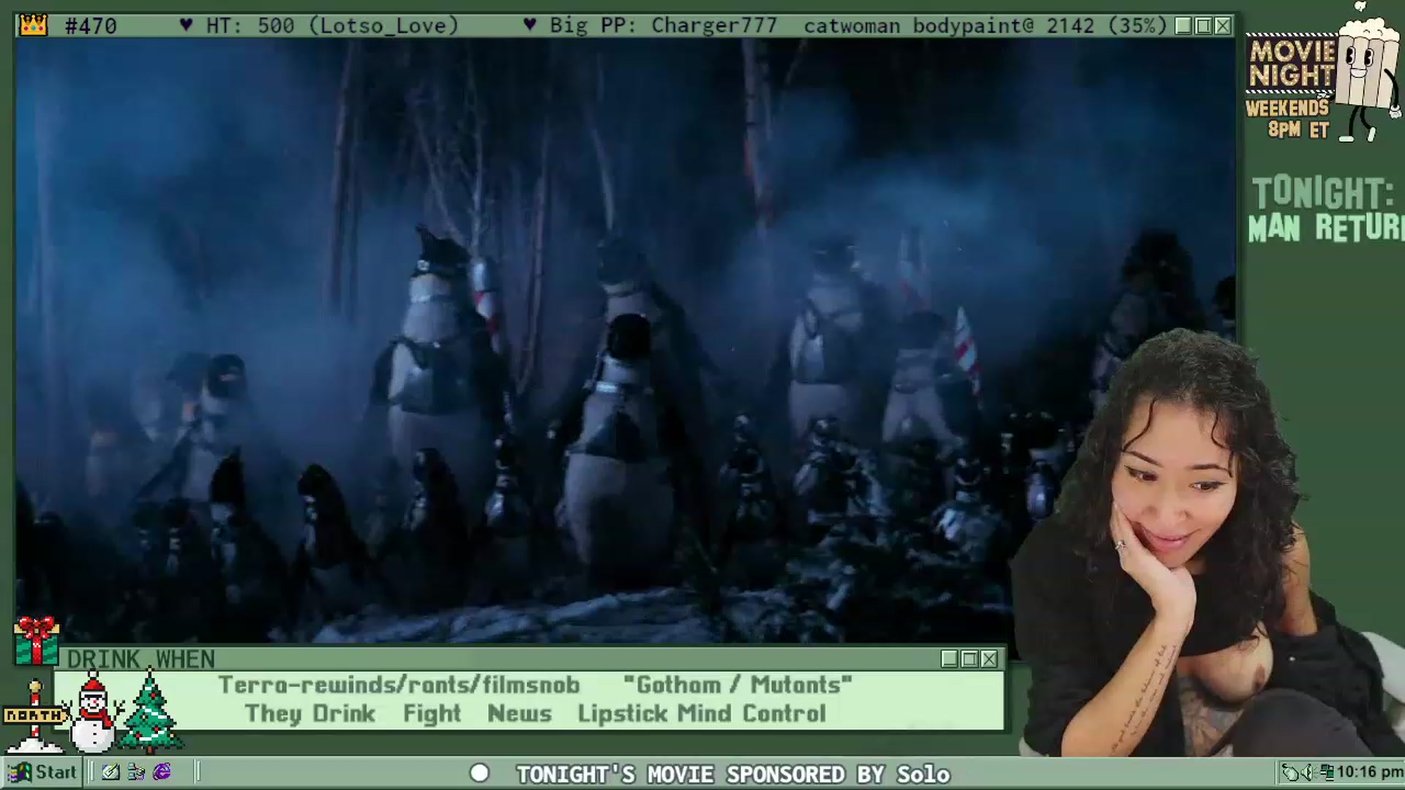
Task: Launch Internet Explorer from quick-launch bar
Action: (x=162, y=772)
